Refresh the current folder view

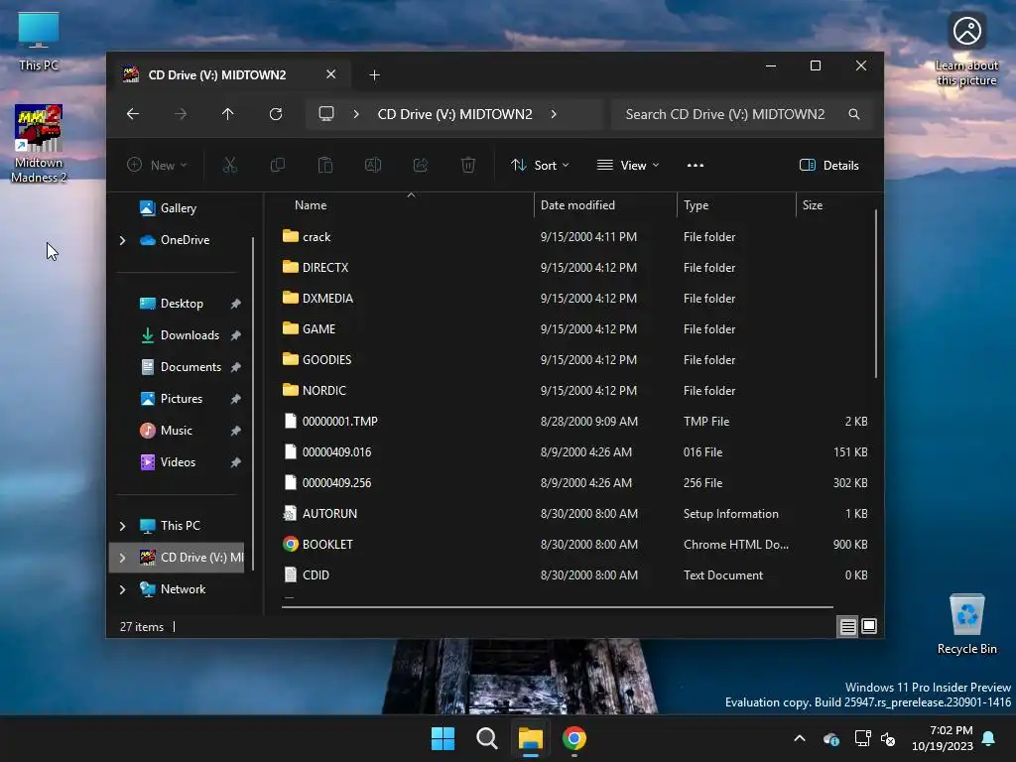coord(276,114)
